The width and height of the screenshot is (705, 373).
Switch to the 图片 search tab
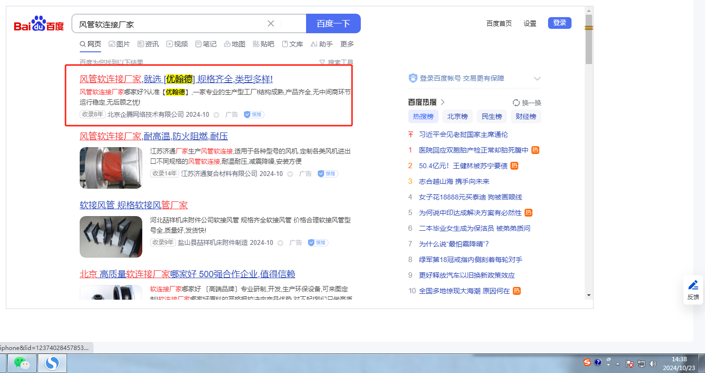119,44
